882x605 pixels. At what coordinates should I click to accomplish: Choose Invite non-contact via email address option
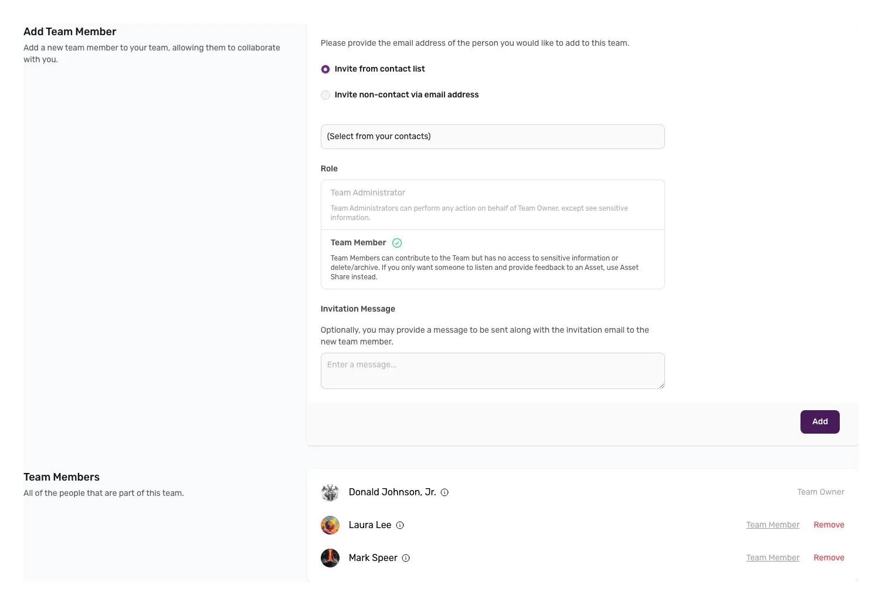(x=325, y=95)
